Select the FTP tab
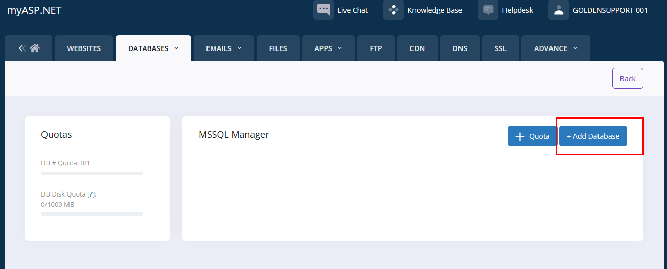667x269 pixels. coord(376,48)
